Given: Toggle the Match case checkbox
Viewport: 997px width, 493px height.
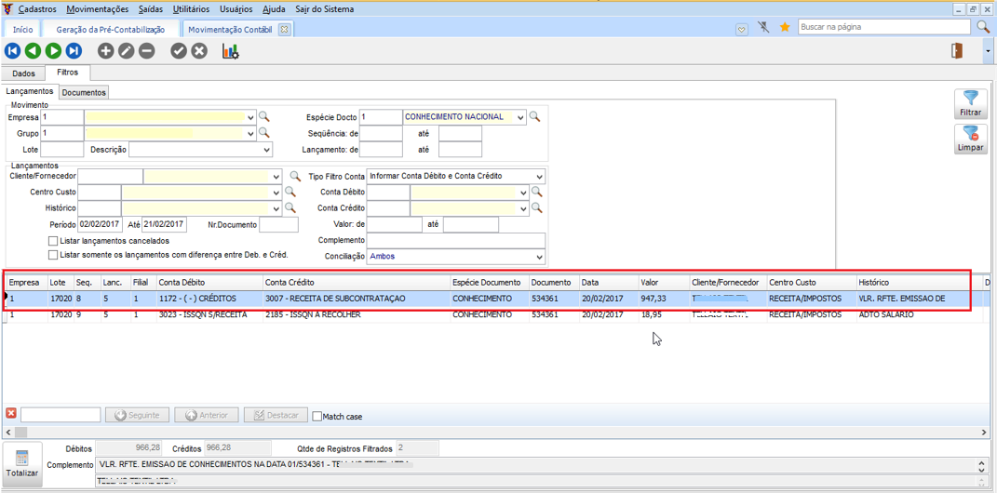Looking at the screenshot, I should coord(317,416).
